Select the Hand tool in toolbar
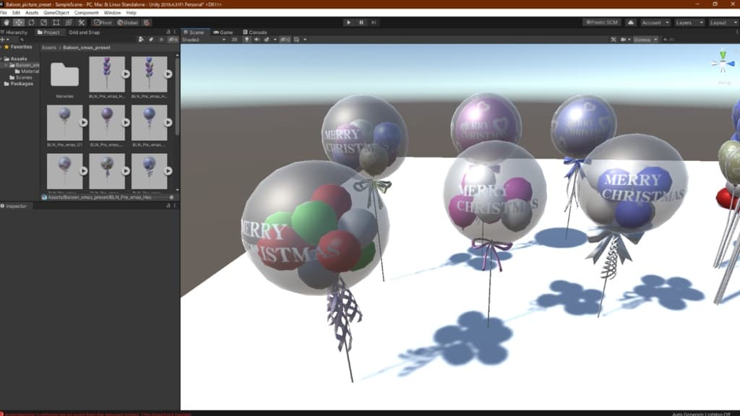This screenshot has width=740, height=416. click(7, 22)
